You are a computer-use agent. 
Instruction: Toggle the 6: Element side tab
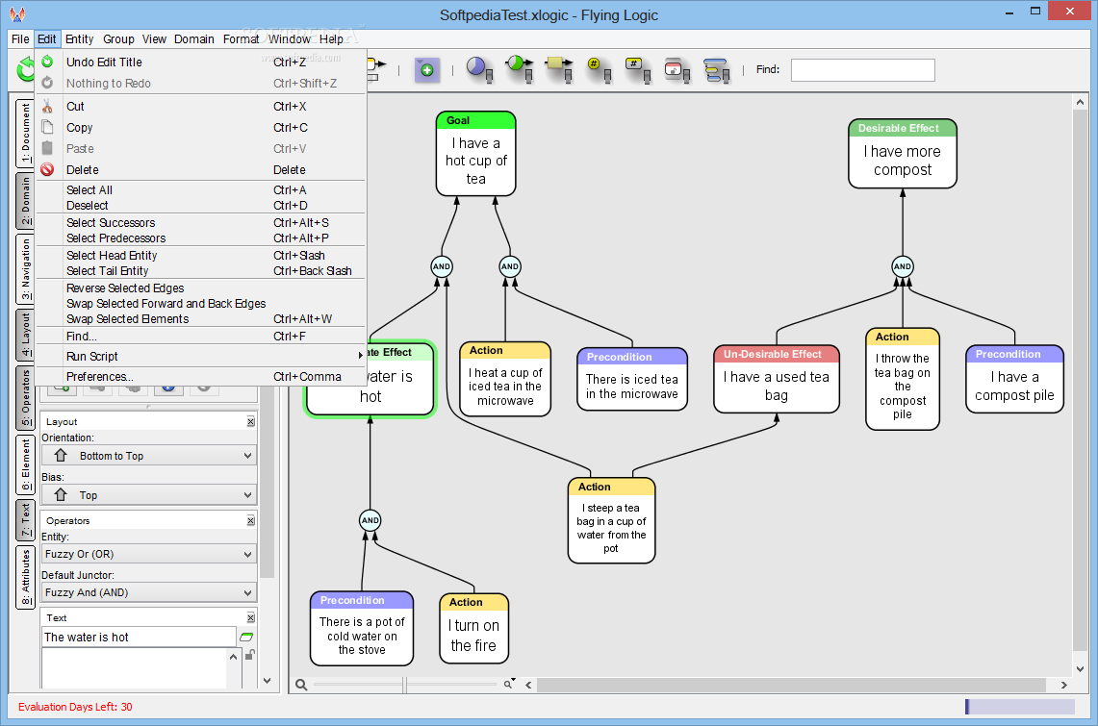[x=25, y=464]
